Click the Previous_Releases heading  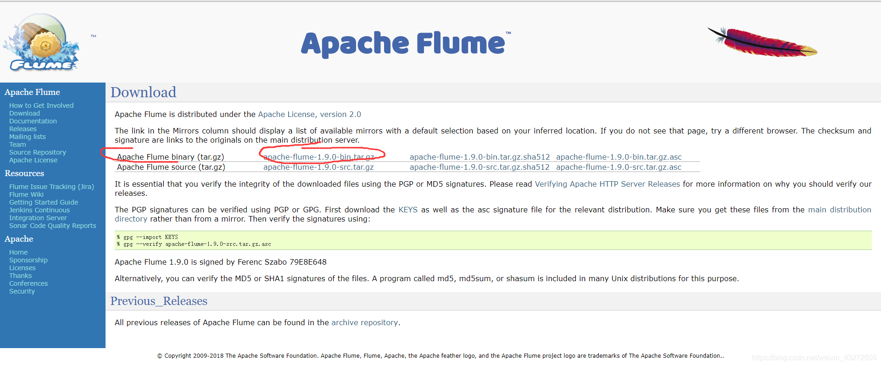pyautogui.click(x=159, y=301)
